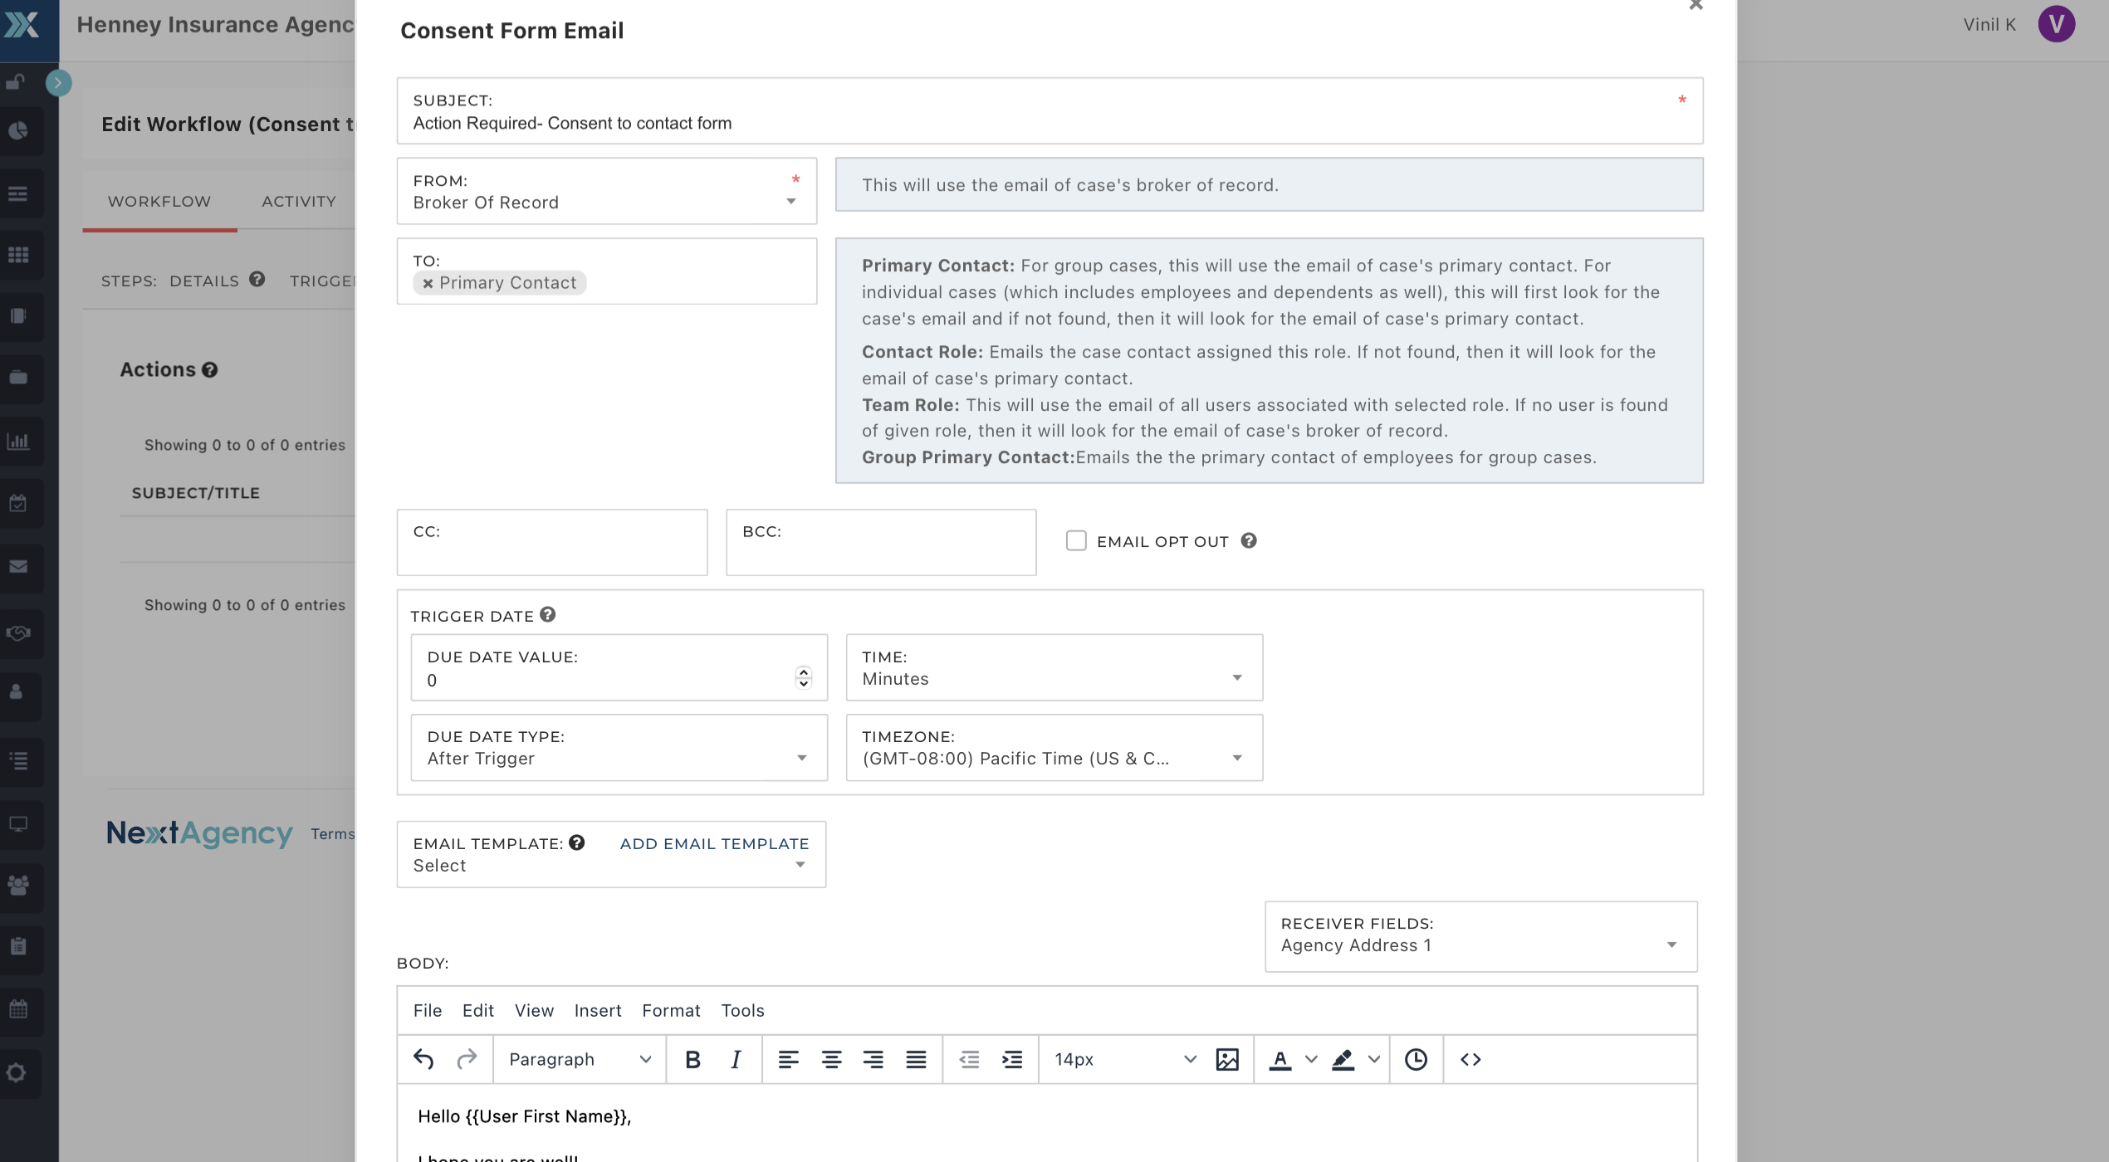This screenshot has height=1162, width=2109.
Task: Remove Primary Contact tag from To field
Action: point(428,283)
